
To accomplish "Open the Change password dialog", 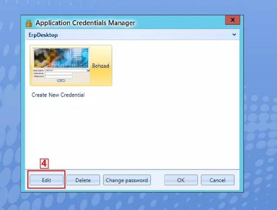I will pyautogui.click(x=127, y=180).
